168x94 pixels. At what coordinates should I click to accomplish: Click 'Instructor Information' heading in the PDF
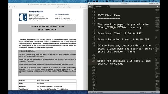pyautogui.click(x=61, y=14)
